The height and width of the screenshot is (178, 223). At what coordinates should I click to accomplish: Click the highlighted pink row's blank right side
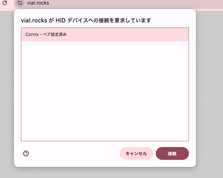pyautogui.click(x=128, y=35)
